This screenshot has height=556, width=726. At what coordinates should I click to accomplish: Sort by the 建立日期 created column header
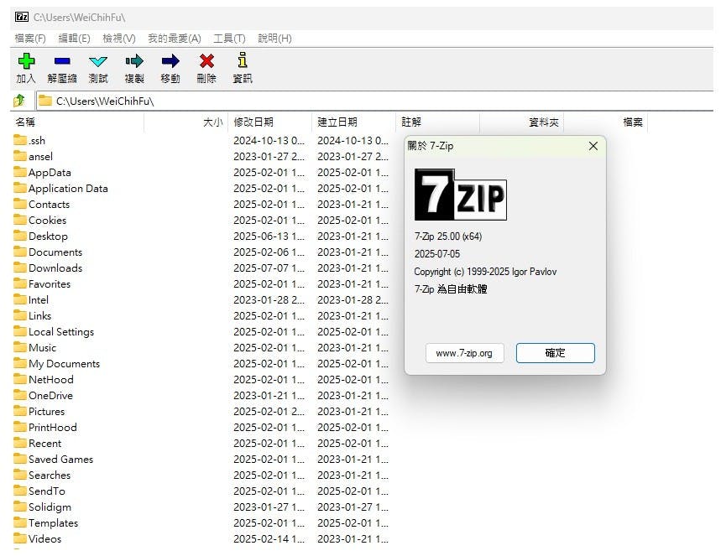[353, 122]
